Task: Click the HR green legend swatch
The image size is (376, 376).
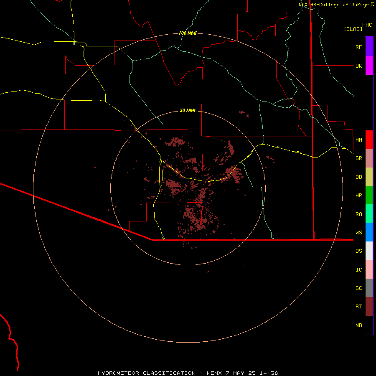Action: click(369, 196)
